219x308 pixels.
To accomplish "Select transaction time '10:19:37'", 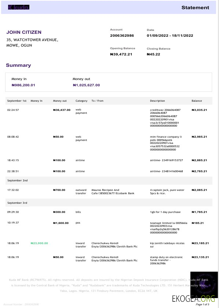I will (13, 223).
